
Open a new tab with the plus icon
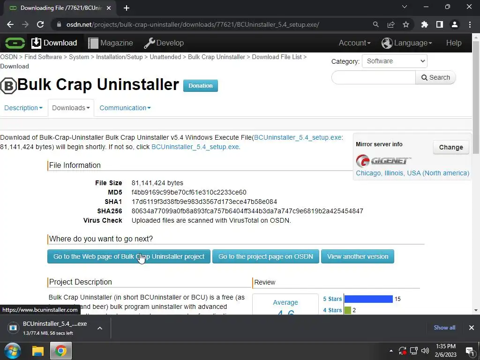[x=127, y=8]
